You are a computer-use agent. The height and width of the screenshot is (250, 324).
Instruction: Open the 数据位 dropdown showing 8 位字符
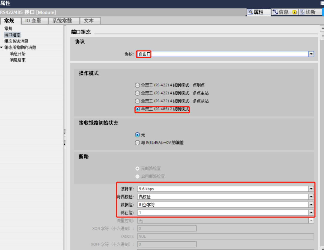(311, 205)
